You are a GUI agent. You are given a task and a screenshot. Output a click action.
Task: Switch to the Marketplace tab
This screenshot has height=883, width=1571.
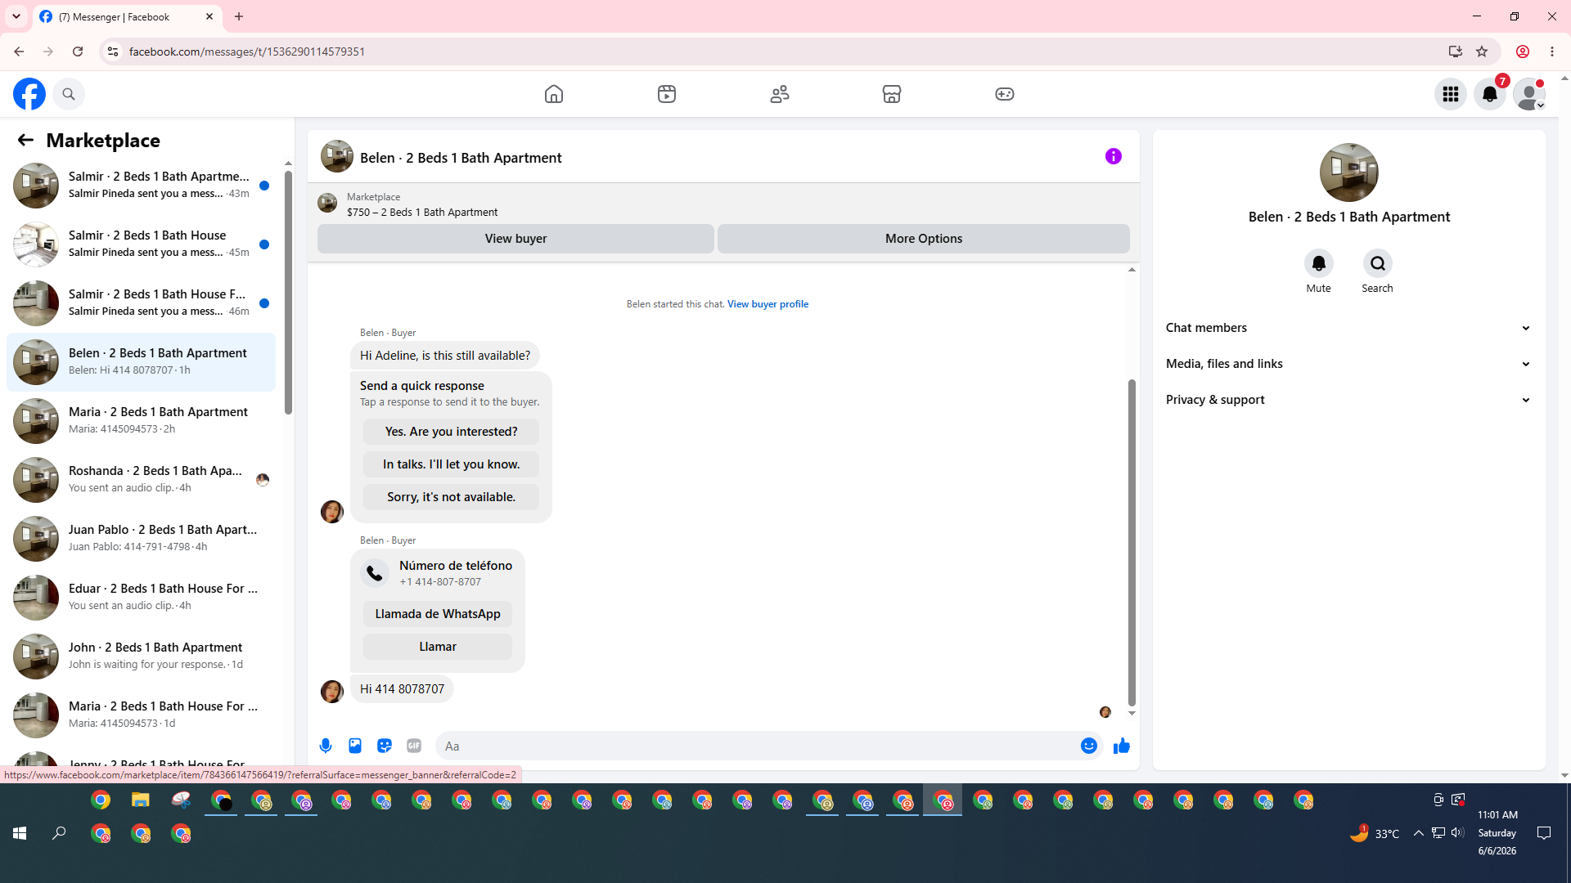pos(892,94)
